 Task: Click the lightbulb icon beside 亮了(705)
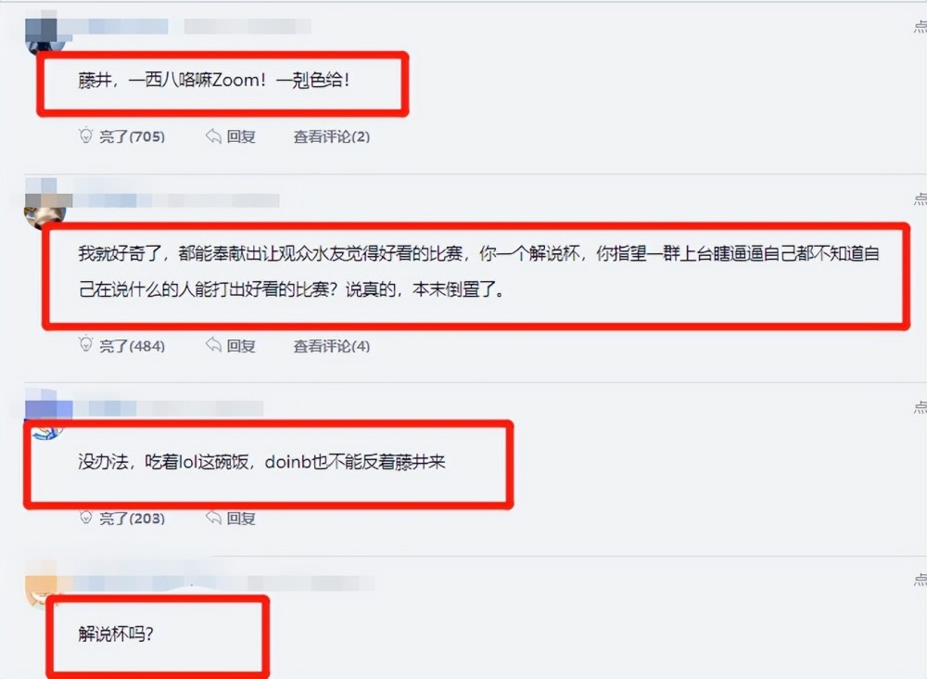85,135
